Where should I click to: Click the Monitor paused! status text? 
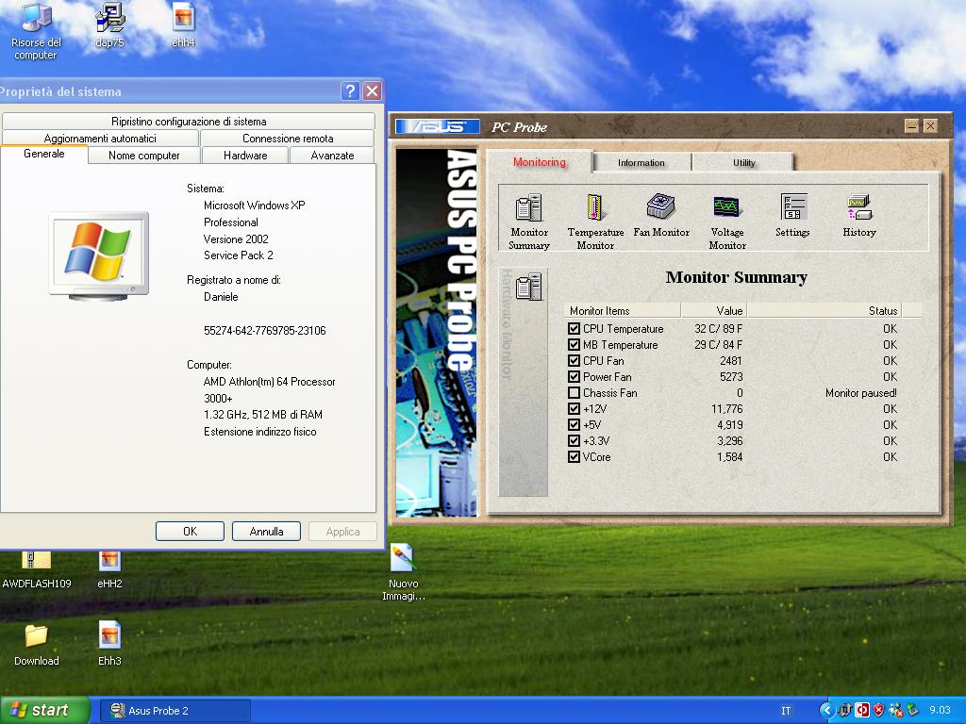pos(860,393)
